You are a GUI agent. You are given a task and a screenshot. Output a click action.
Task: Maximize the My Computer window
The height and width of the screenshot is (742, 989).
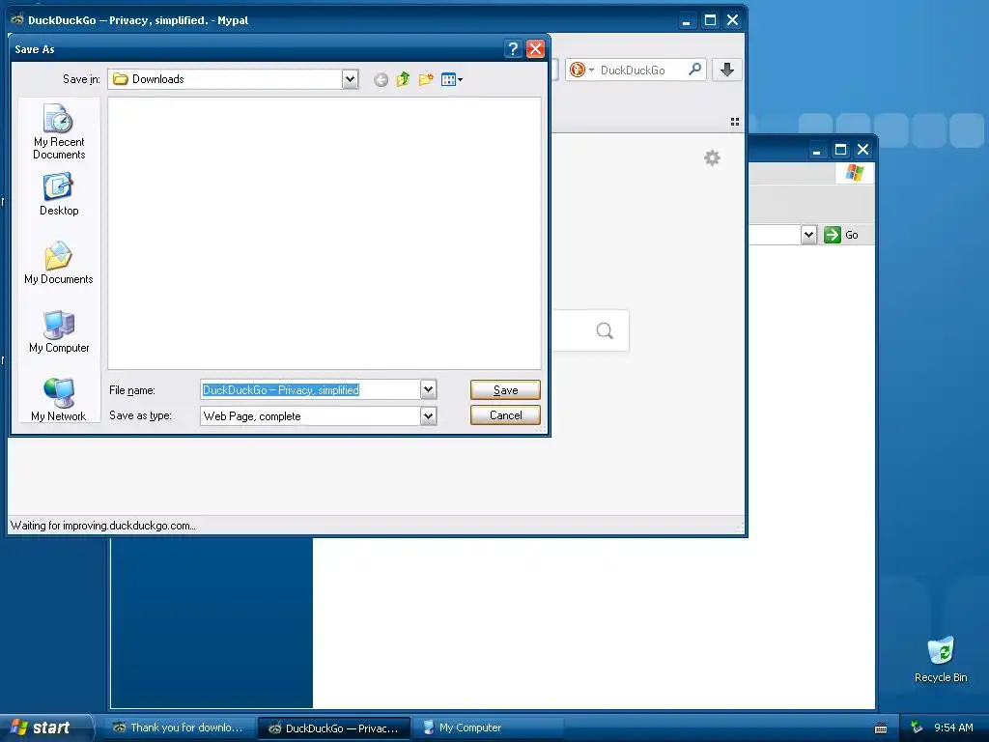(840, 150)
